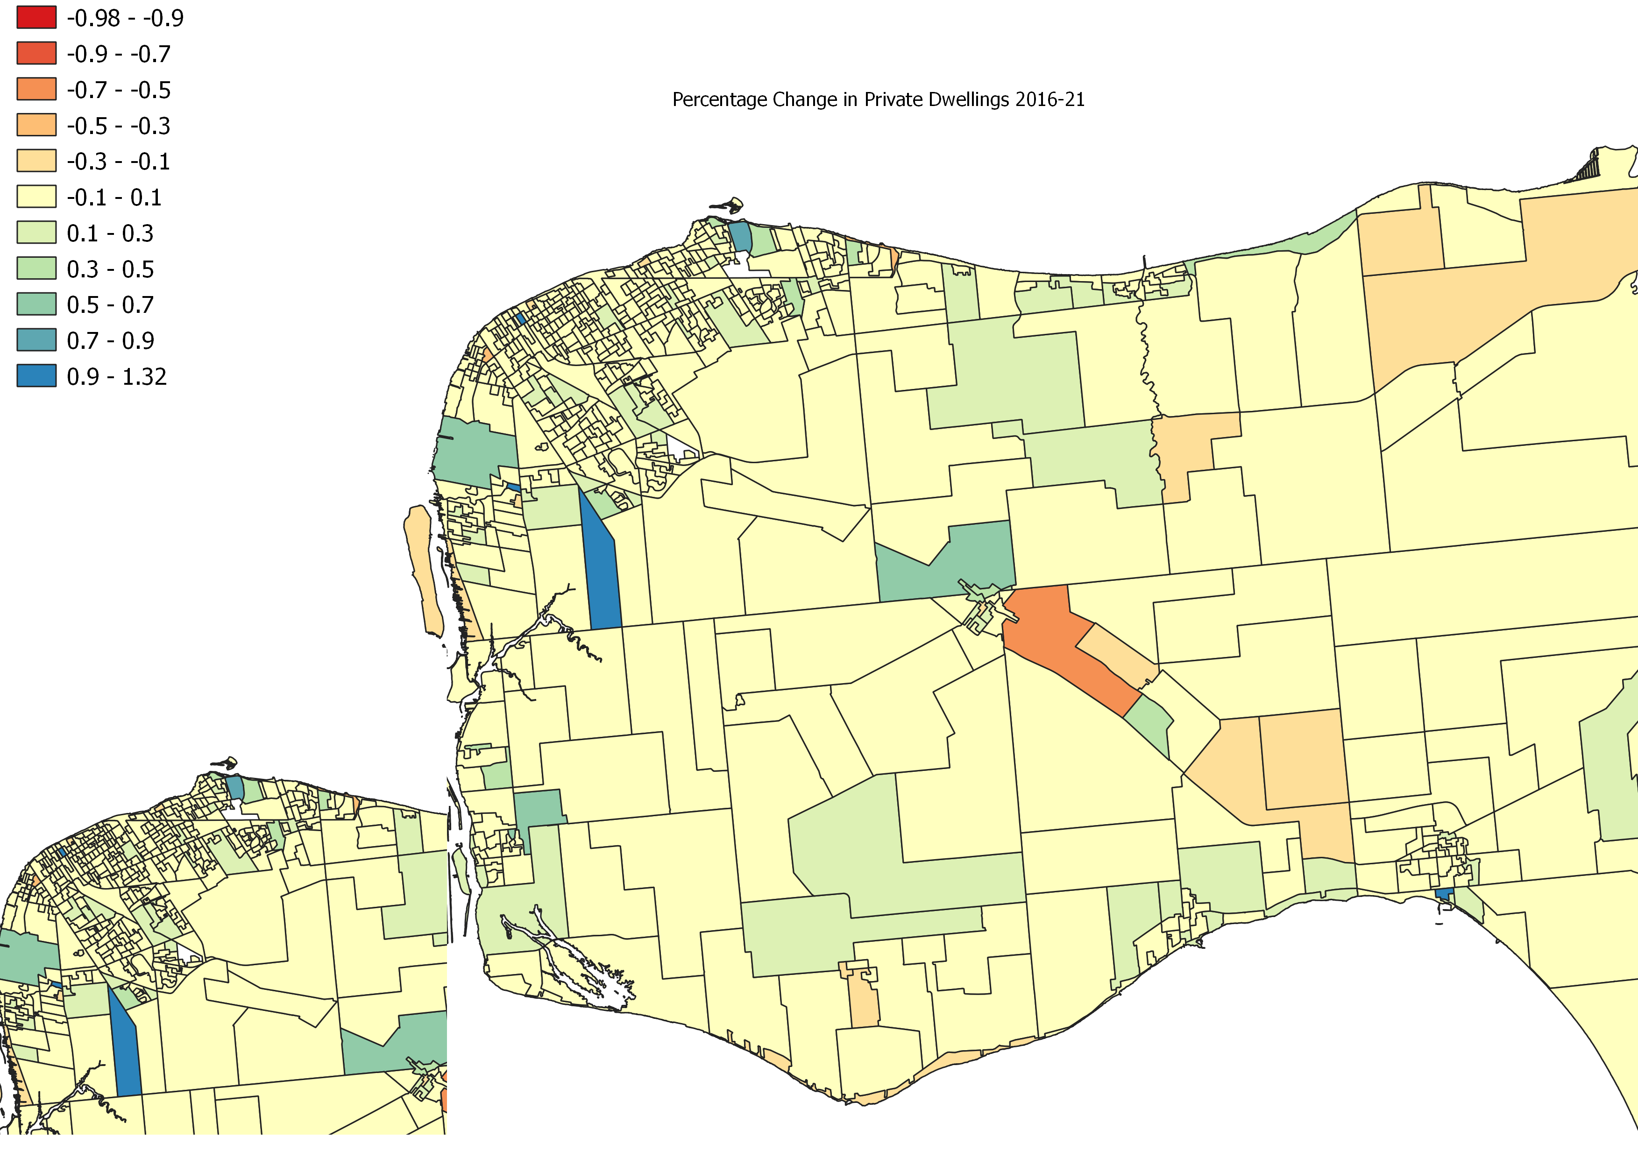Click the -0.3 to -0.1 legend swatch
1638x1158 pixels.
pos(36,161)
